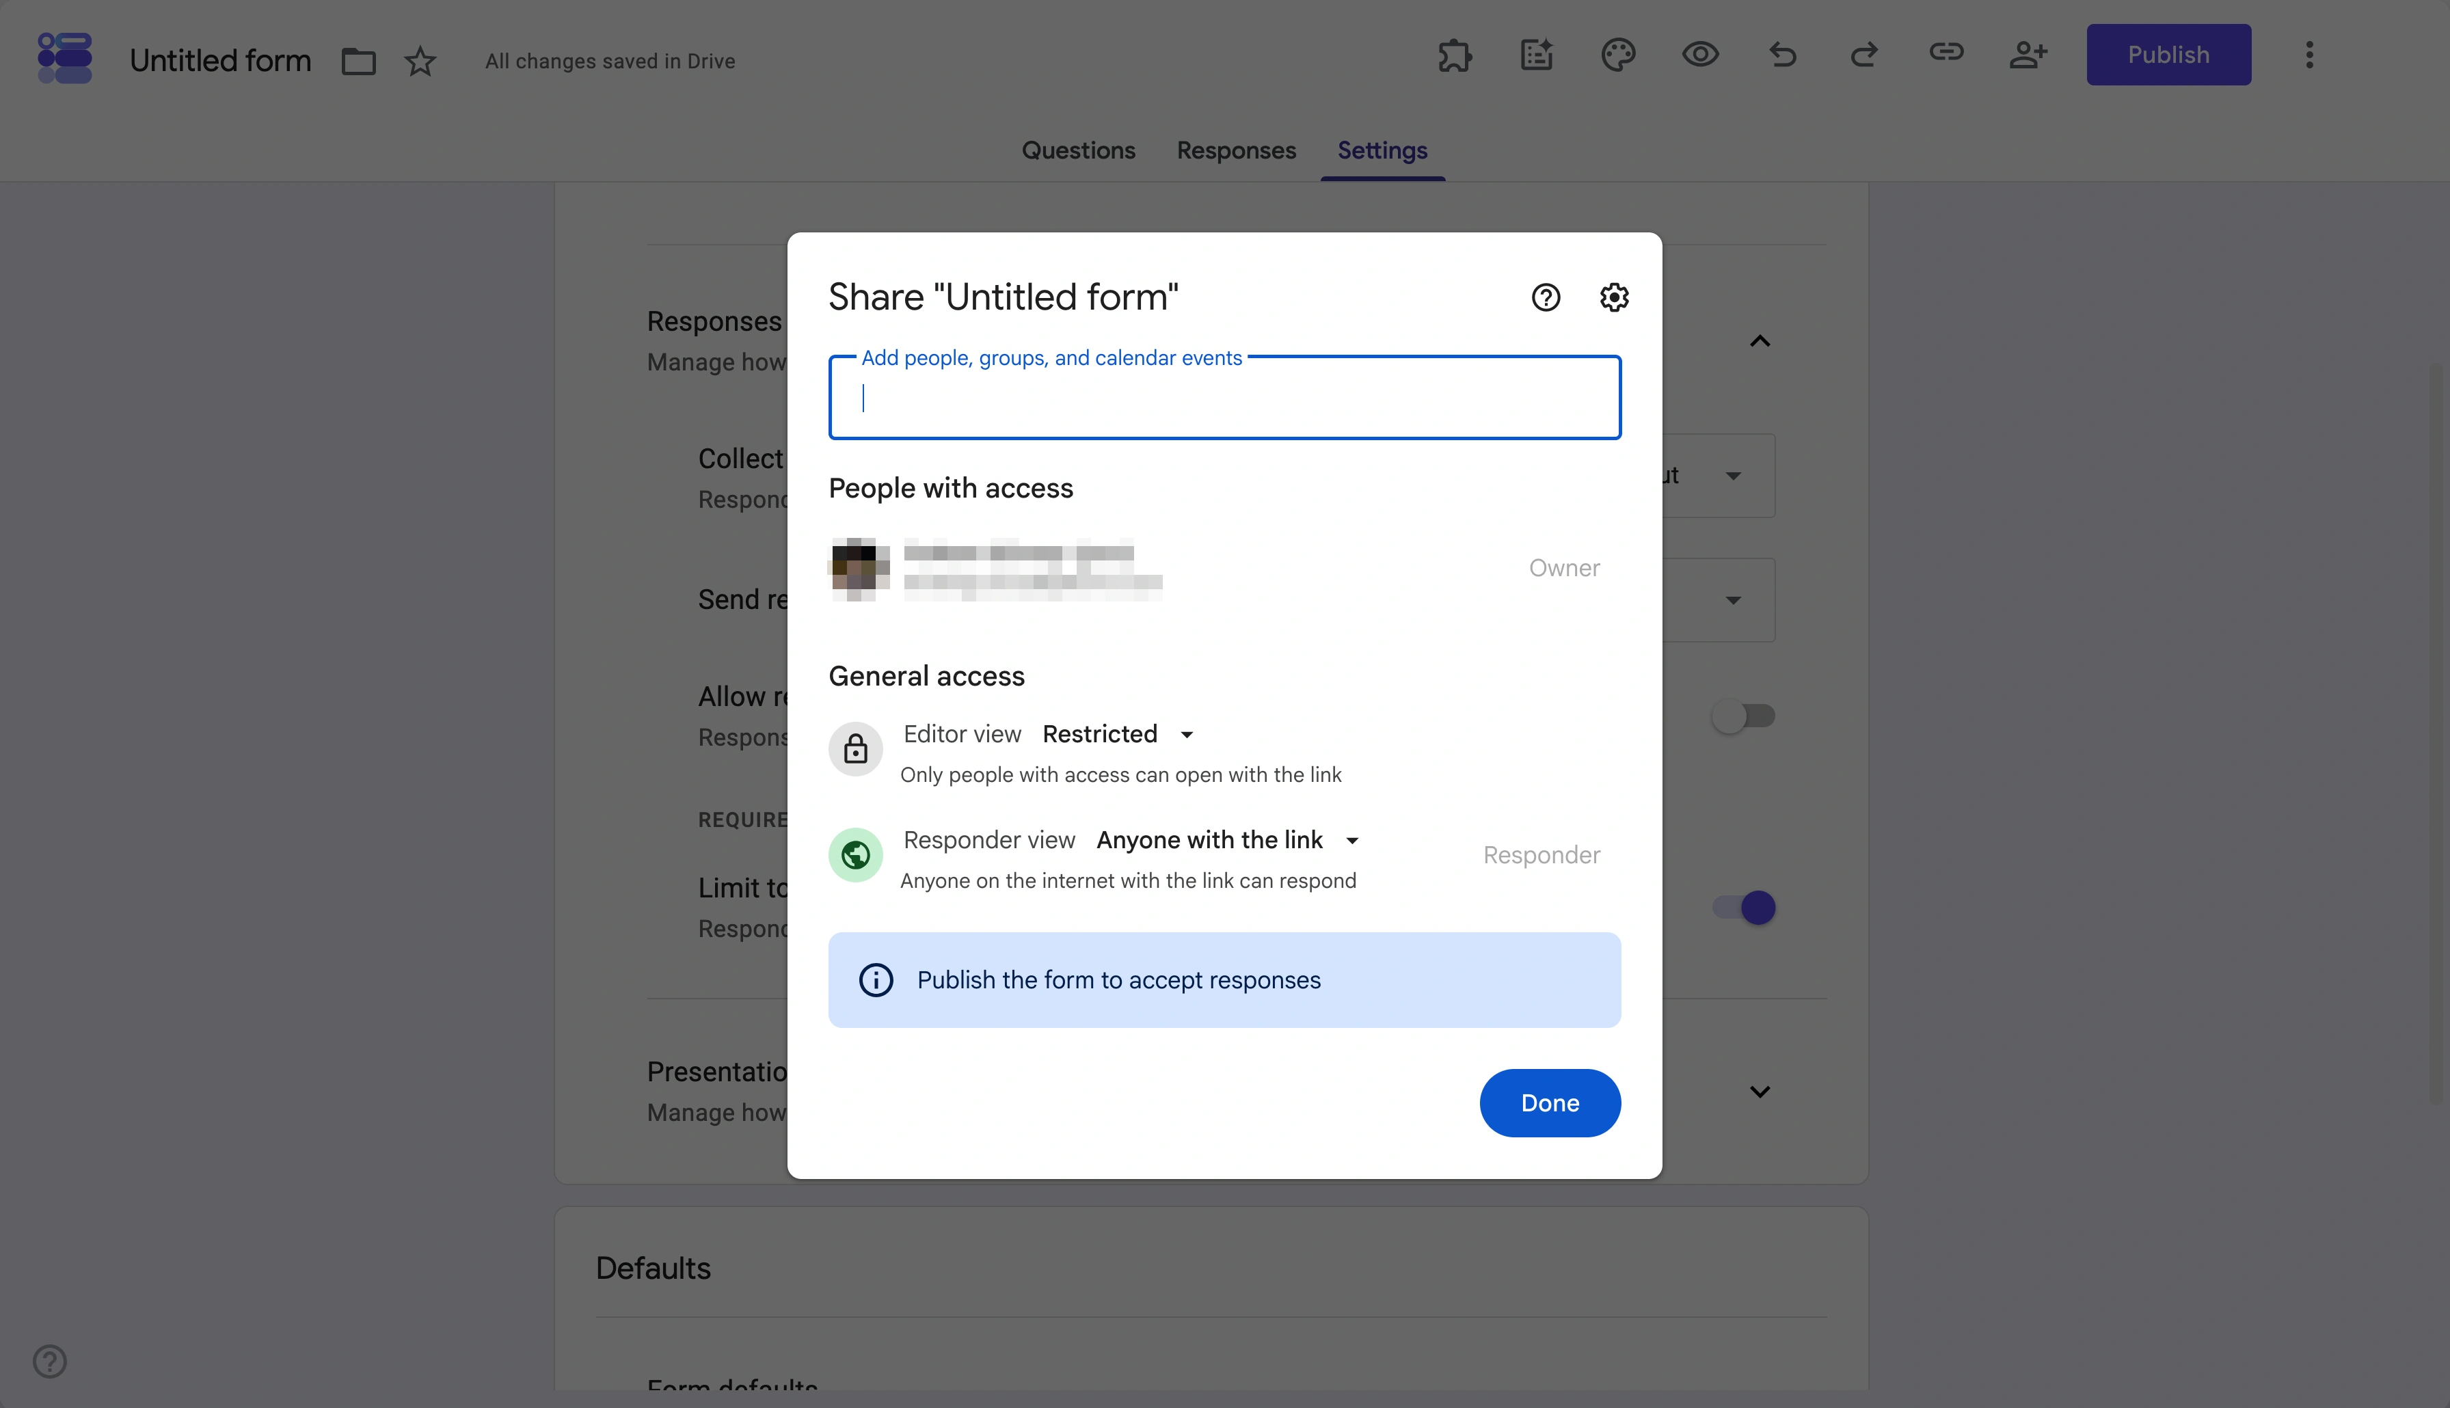Click the People with access heading
Screen dimensions: 2450x1408
point(950,488)
